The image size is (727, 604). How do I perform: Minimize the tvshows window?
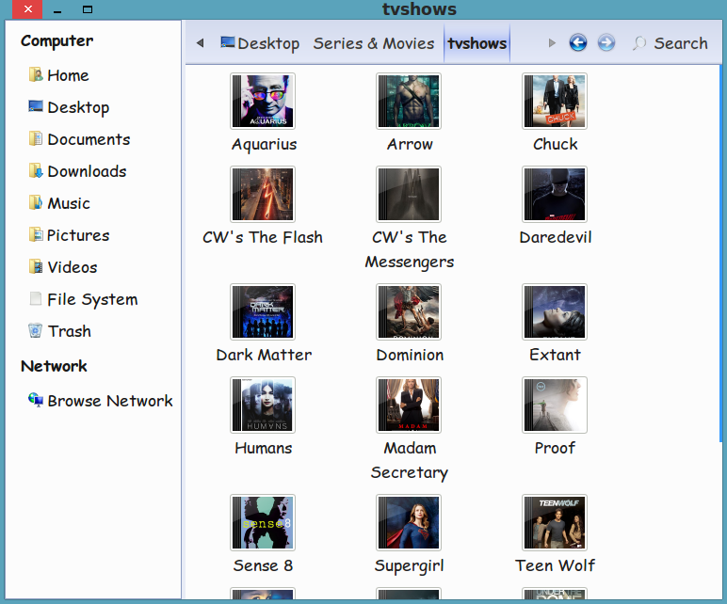57,10
